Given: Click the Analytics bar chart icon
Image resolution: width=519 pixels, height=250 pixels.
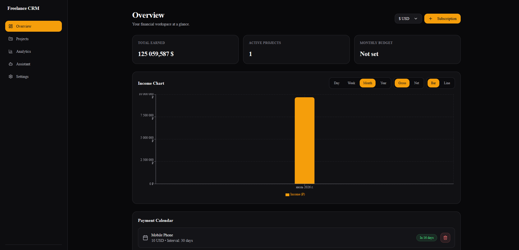Looking at the screenshot, I should tap(11, 51).
